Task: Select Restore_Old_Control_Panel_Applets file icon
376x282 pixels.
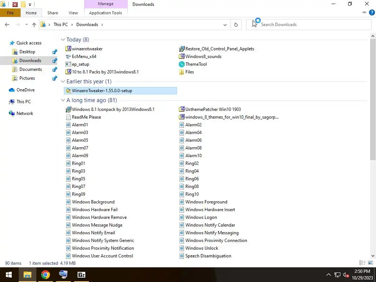Action: 182,49
